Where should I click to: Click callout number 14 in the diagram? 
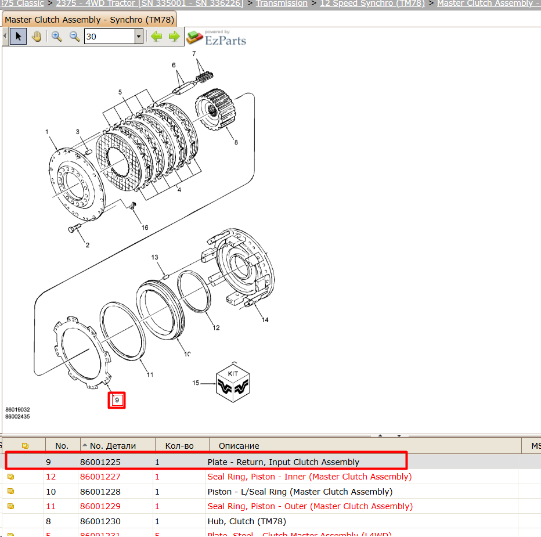tap(265, 320)
